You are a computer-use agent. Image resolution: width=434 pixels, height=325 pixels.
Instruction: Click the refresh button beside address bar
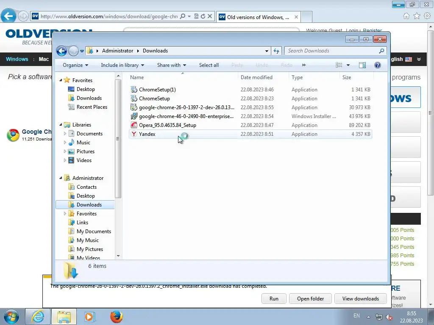point(276,51)
